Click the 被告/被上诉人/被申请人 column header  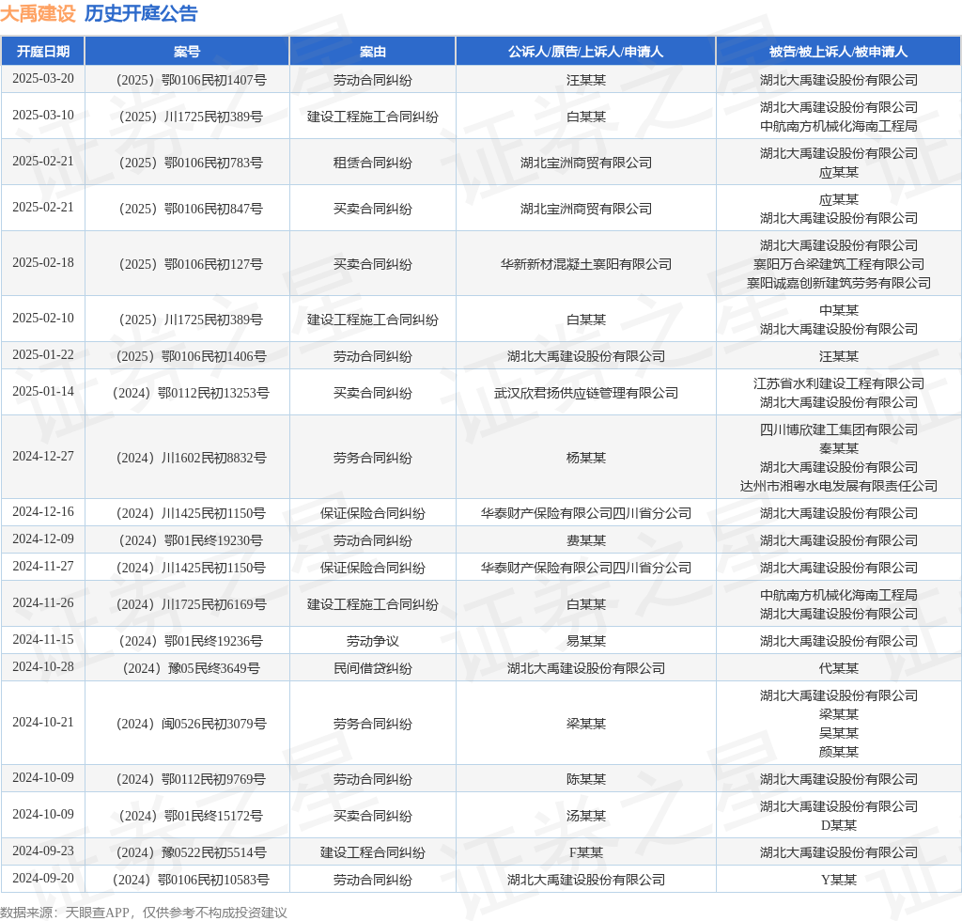[838, 52]
